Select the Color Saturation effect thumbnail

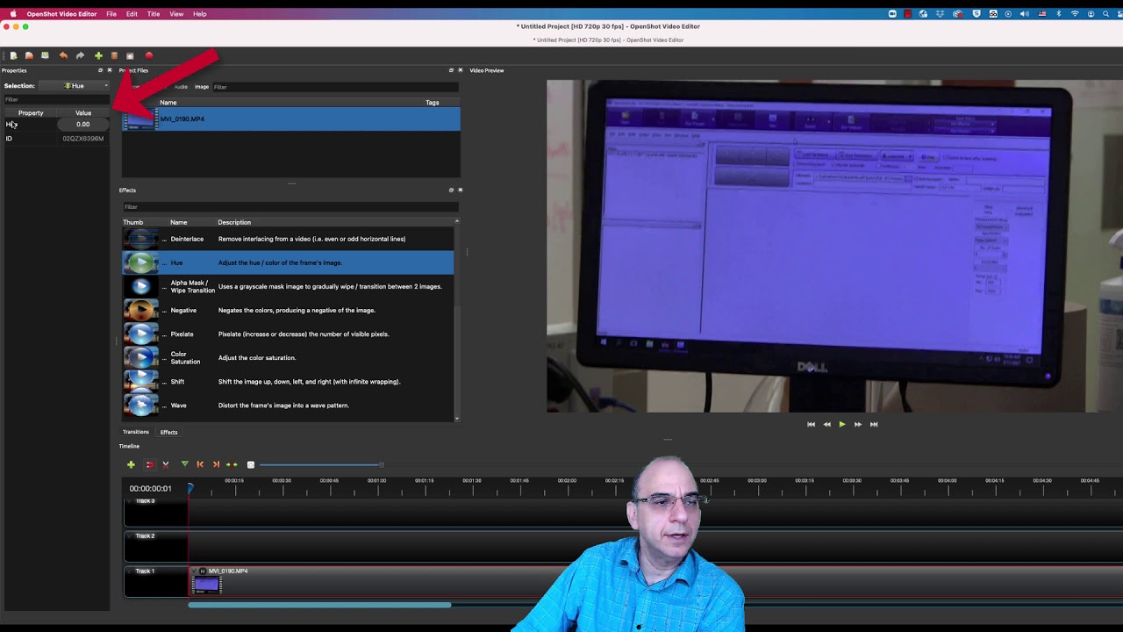click(x=140, y=357)
